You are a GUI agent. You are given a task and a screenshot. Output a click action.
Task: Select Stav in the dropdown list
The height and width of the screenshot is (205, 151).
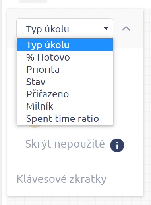(65, 82)
